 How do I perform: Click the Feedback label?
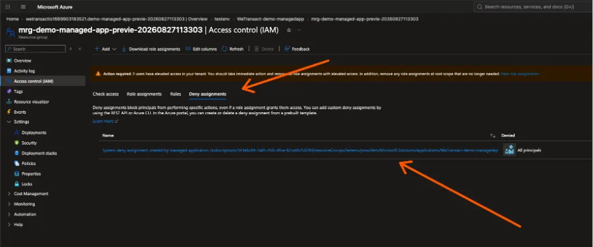click(301, 49)
